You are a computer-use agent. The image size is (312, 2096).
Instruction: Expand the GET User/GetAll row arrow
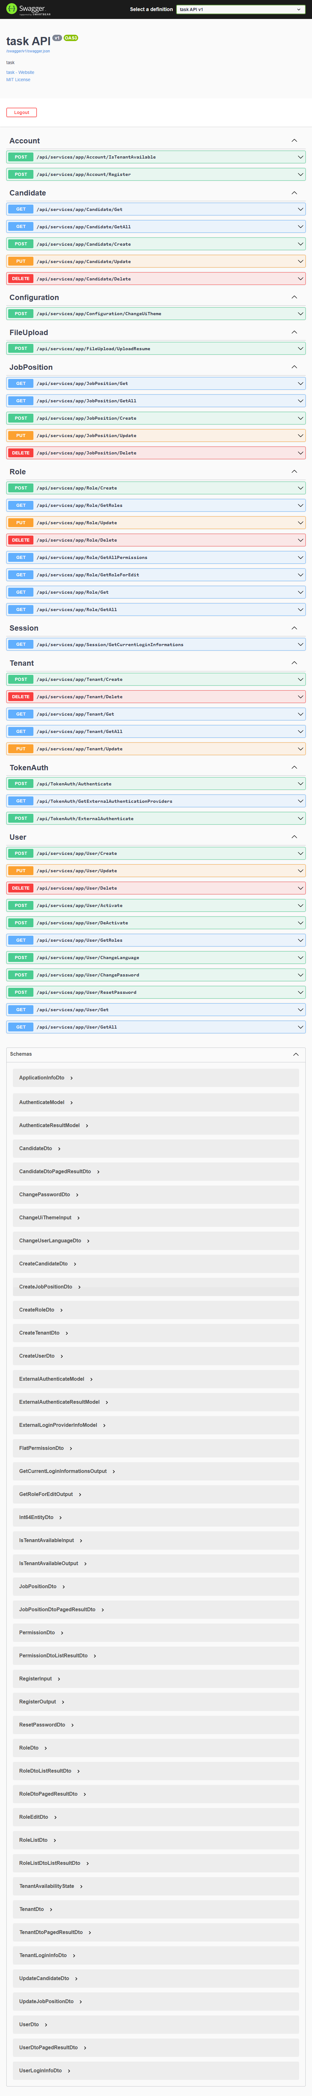click(x=301, y=1027)
